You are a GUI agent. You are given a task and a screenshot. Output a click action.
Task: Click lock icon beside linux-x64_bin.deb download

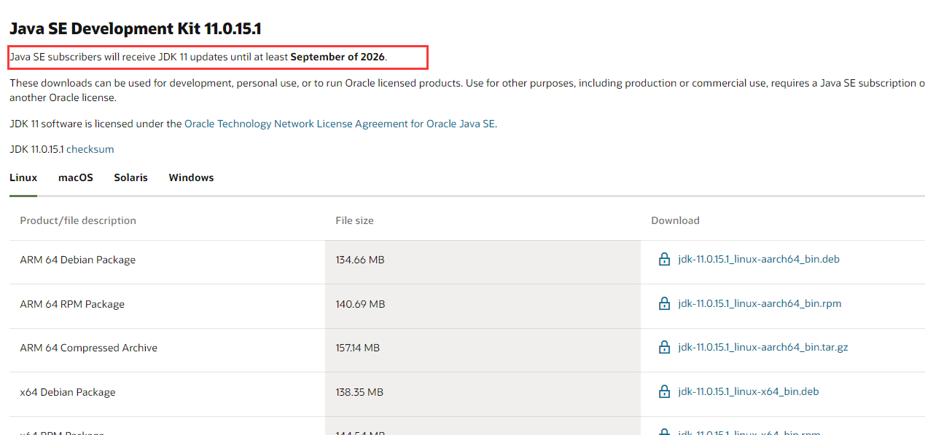pos(664,391)
